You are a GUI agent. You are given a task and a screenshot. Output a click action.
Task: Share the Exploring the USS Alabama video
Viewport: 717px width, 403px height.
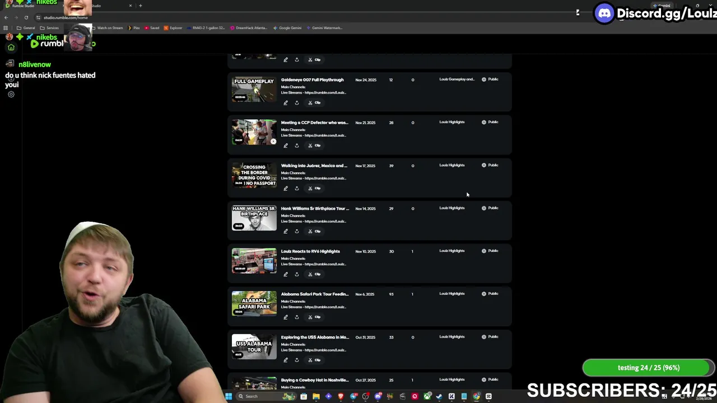pos(297,360)
